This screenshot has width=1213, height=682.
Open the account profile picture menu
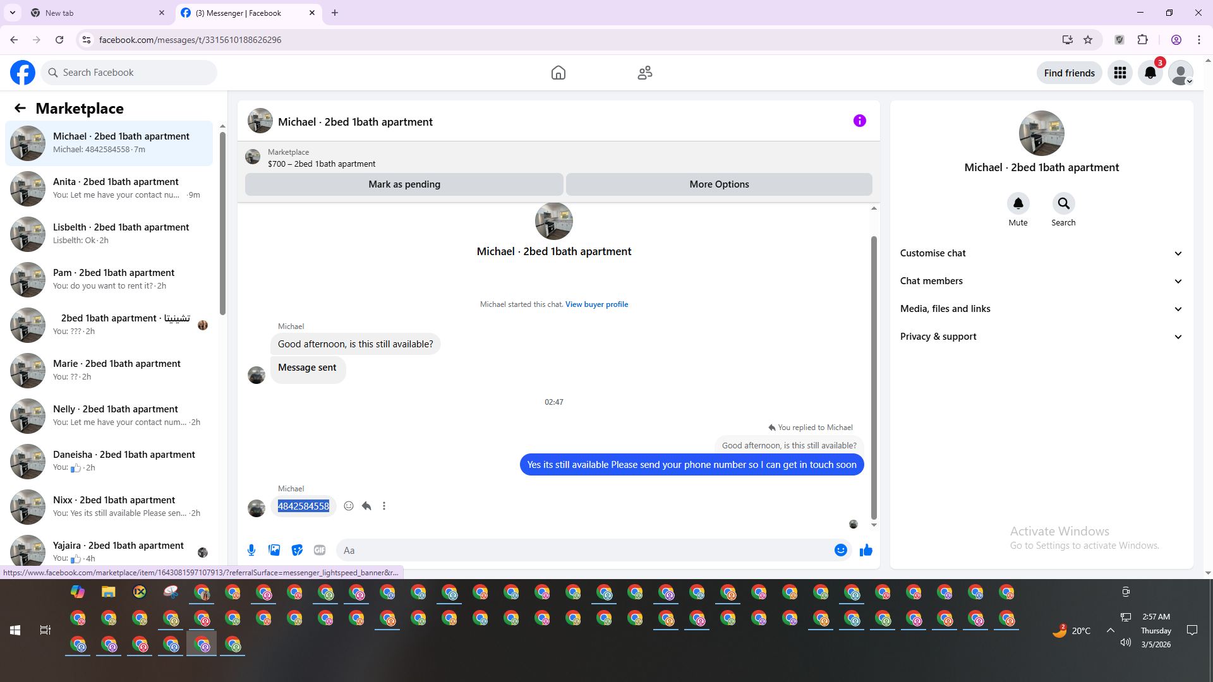(1181, 73)
